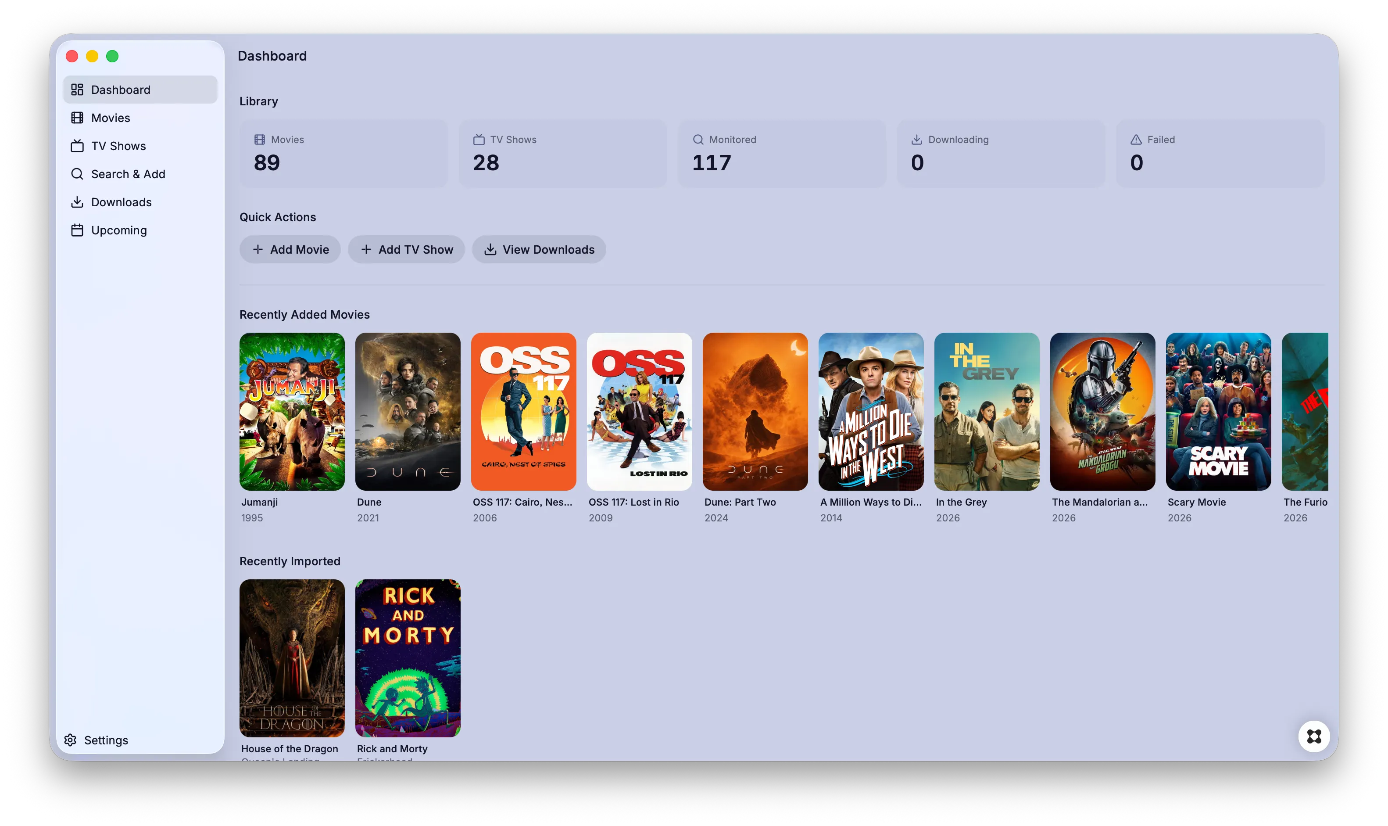1388x826 pixels.
Task: Click the Downloading count 0
Action: 917,162
